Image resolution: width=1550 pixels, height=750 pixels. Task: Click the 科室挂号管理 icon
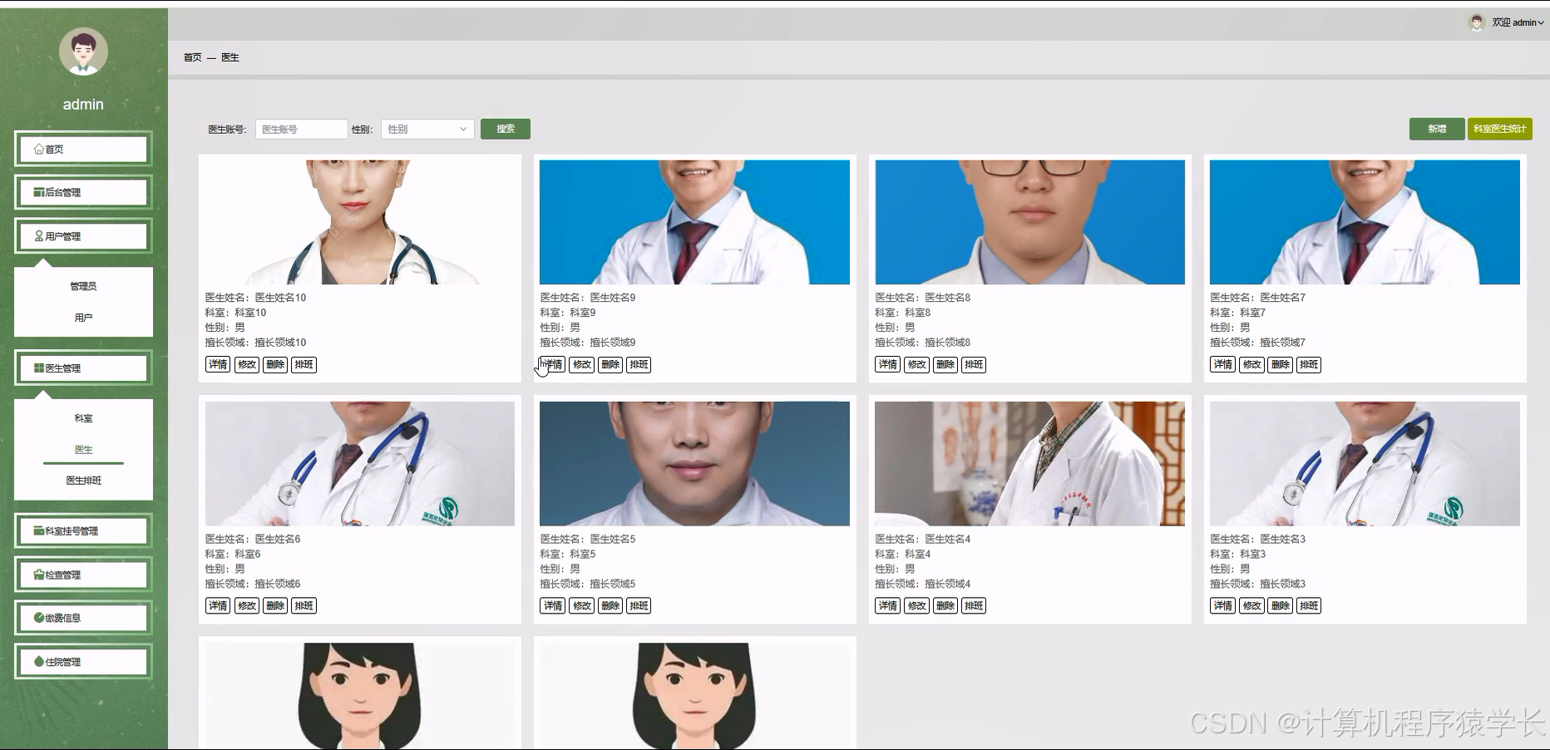pyautogui.click(x=39, y=530)
